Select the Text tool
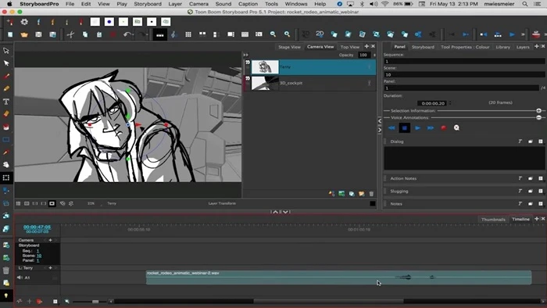This screenshot has width=547, height=308. click(6, 102)
